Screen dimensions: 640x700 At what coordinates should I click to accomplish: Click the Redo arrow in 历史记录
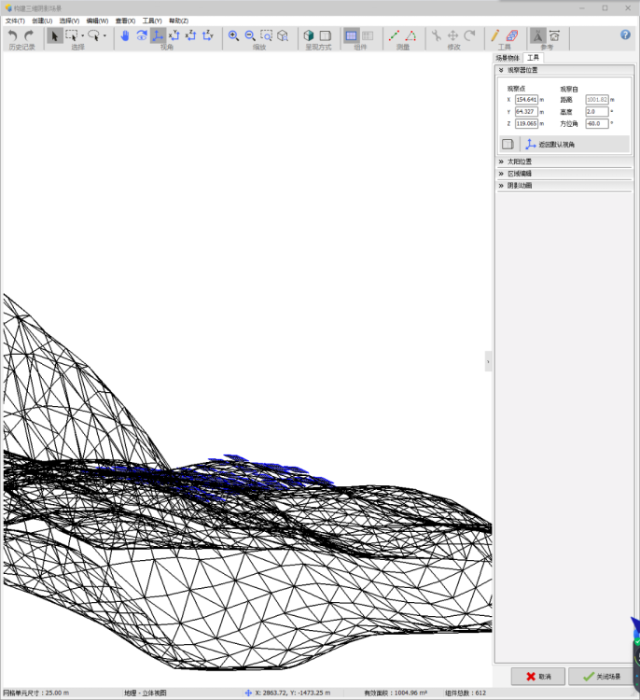pyautogui.click(x=29, y=35)
